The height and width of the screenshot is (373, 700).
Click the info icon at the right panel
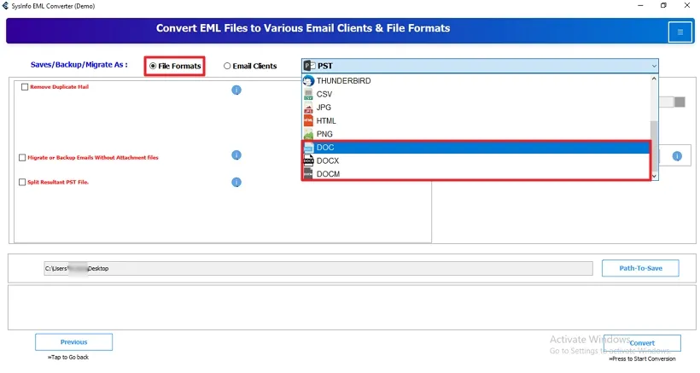pyautogui.click(x=677, y=156)
